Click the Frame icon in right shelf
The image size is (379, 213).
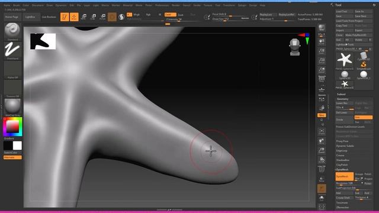[x=322, y=131]
